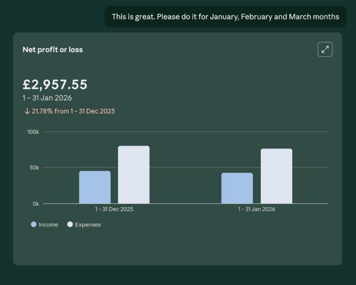Click the £2,957.55 net profit figure
The width and height of the screenshot is (356, 285).
click(55, 85)
